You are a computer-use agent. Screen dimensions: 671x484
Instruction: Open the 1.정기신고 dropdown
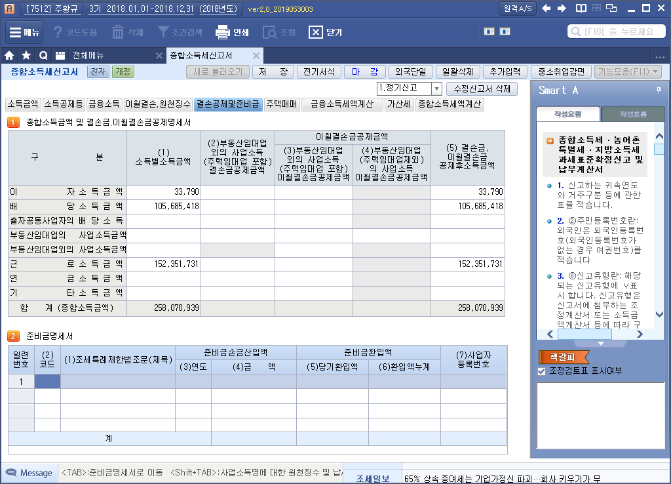pyautogui.click(x=436, y=89)
